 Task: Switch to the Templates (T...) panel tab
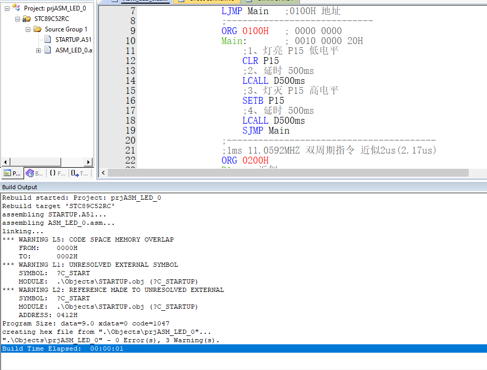[x=80, y=173]
